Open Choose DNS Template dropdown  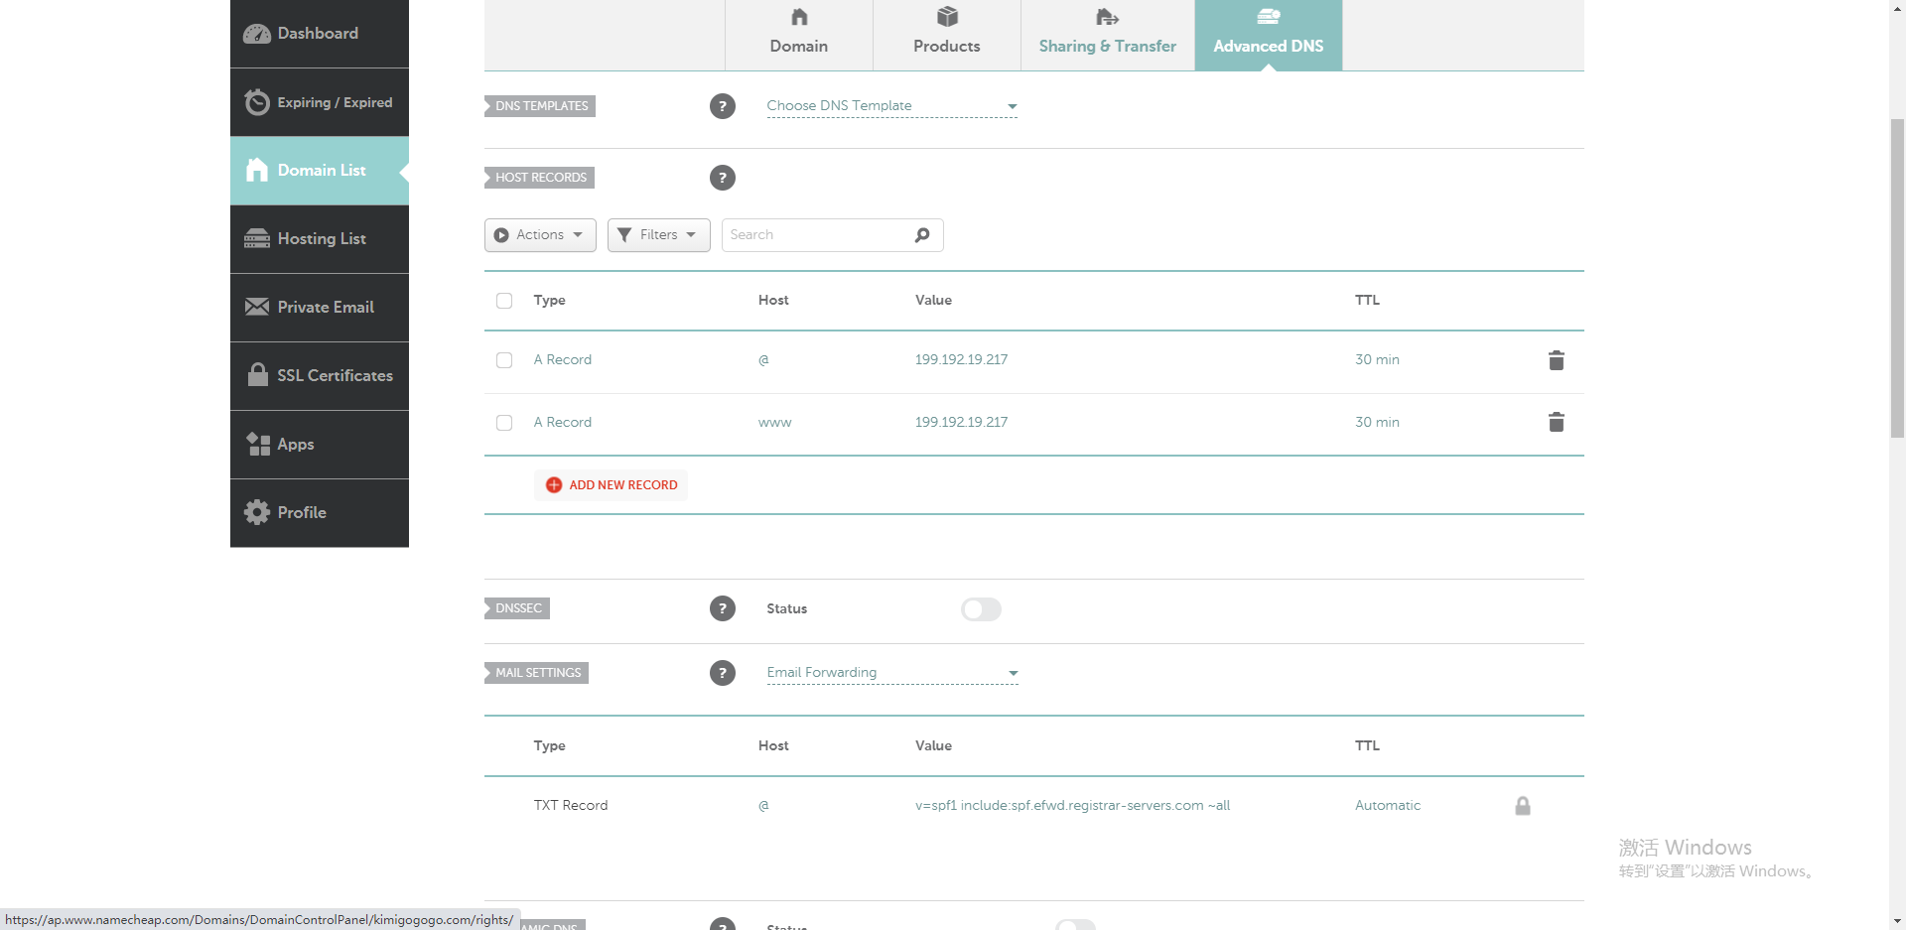pos(891,106)
